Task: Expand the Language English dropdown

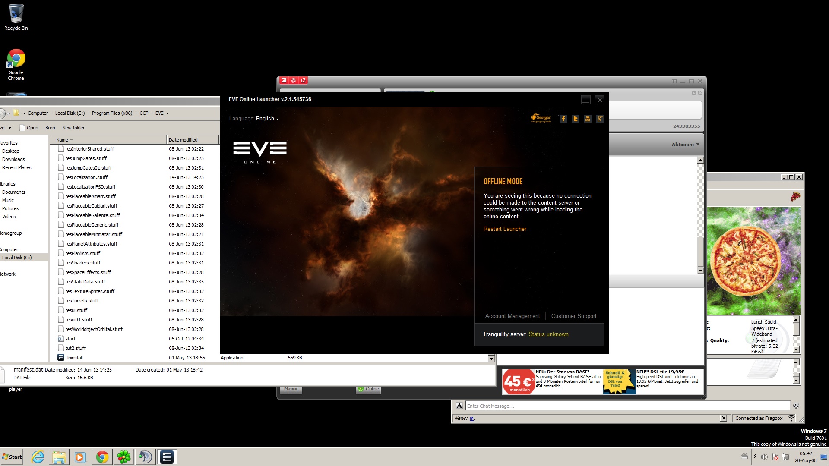Action: tap(267, 119)
